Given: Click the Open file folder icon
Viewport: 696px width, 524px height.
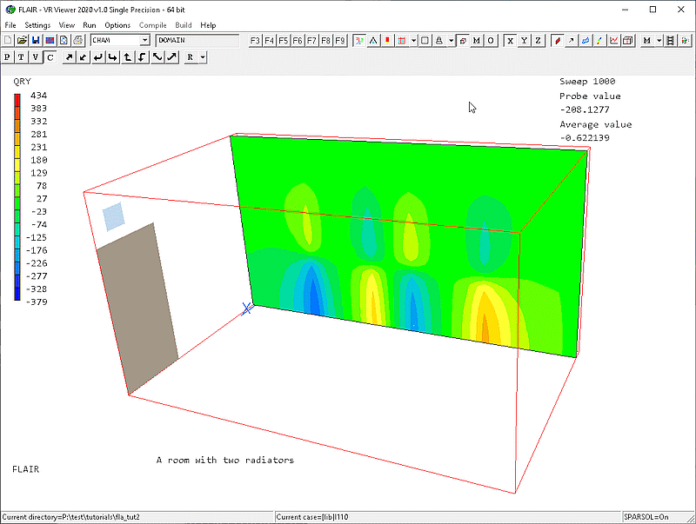Looking at the screenshot, I should point(22,41).
